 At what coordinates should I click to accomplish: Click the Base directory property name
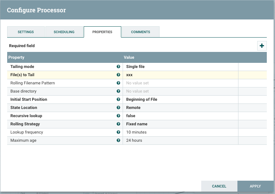23,91
